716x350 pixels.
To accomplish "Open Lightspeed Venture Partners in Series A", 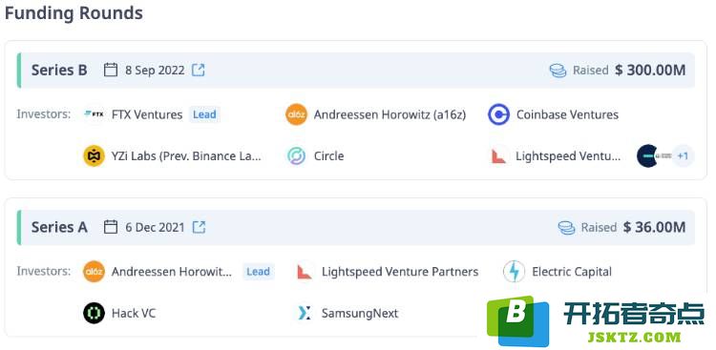I will (x=400, y=272).
